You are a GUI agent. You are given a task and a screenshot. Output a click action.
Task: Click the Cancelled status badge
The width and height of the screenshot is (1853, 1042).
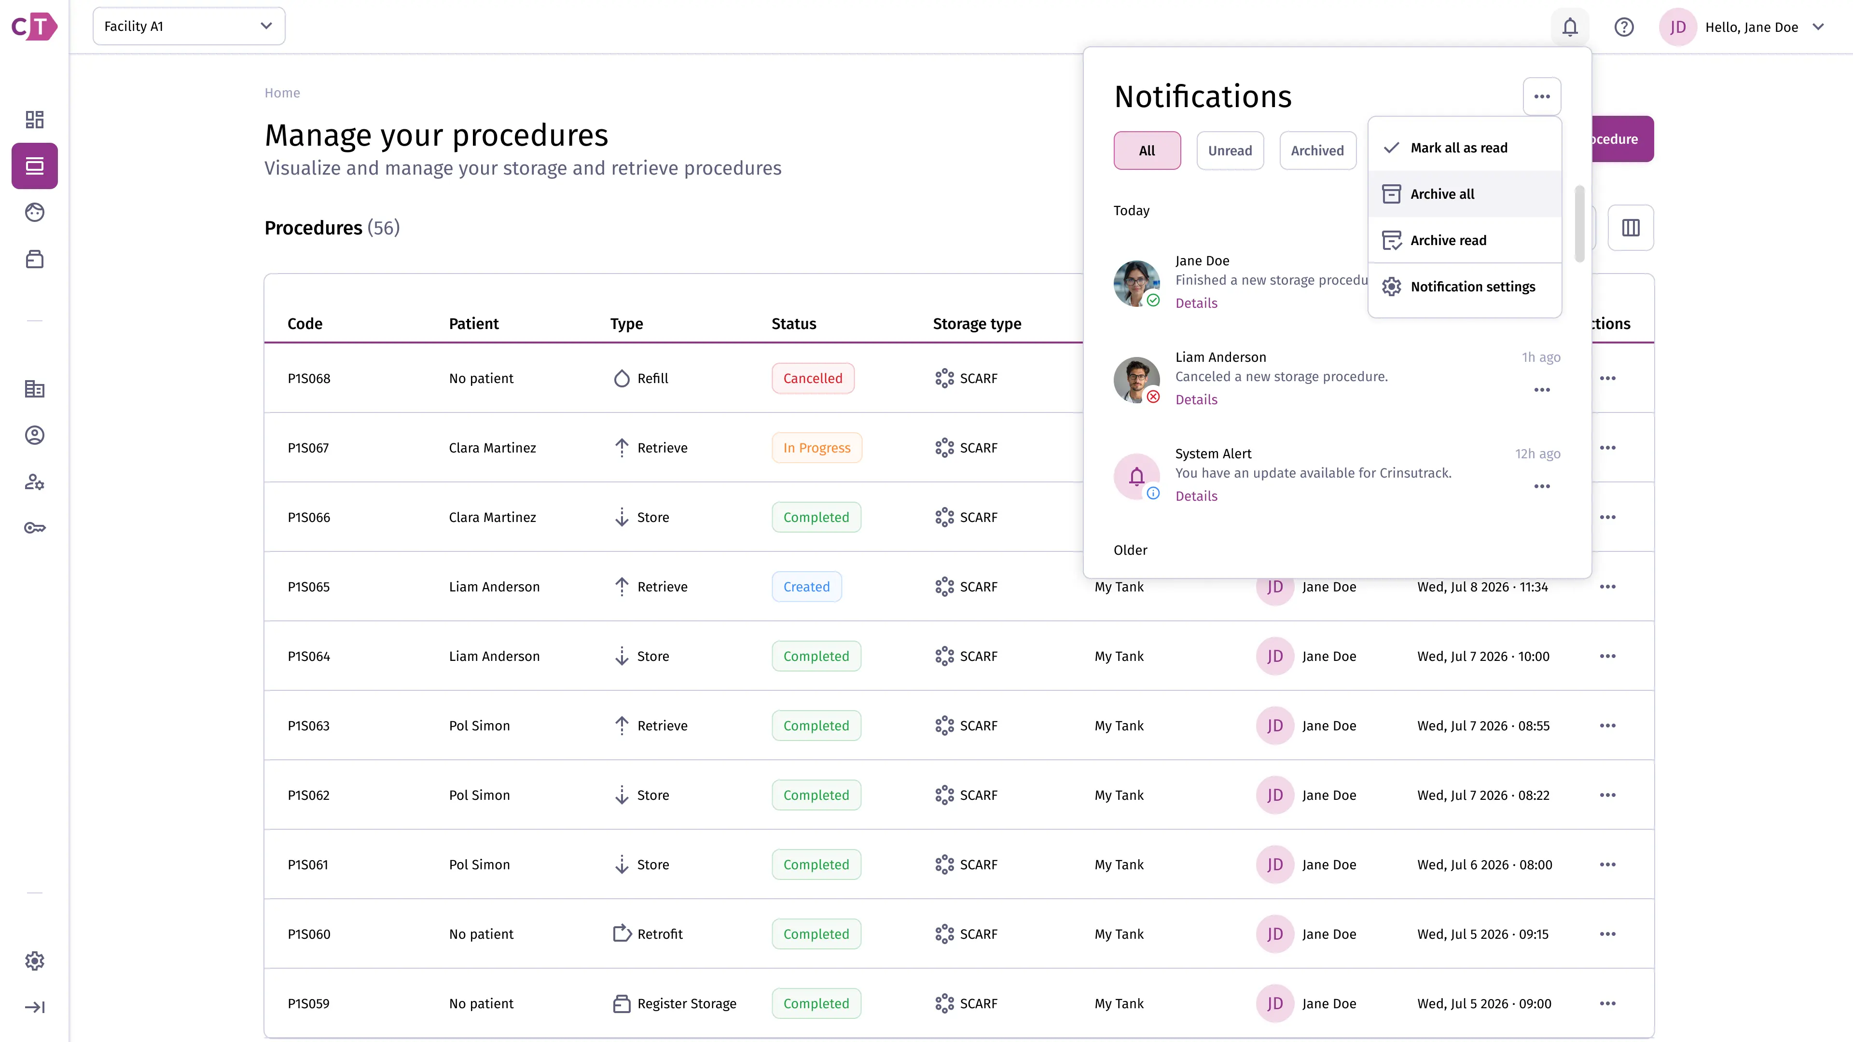point(813,378)
